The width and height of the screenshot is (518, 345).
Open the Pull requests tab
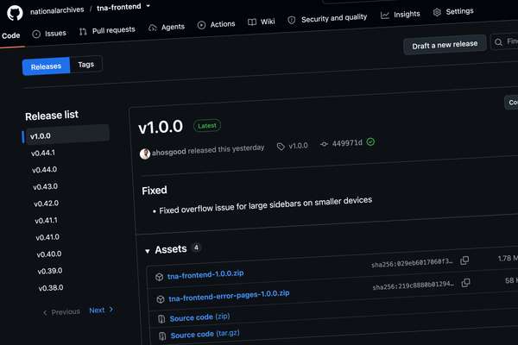click(107, 31)
